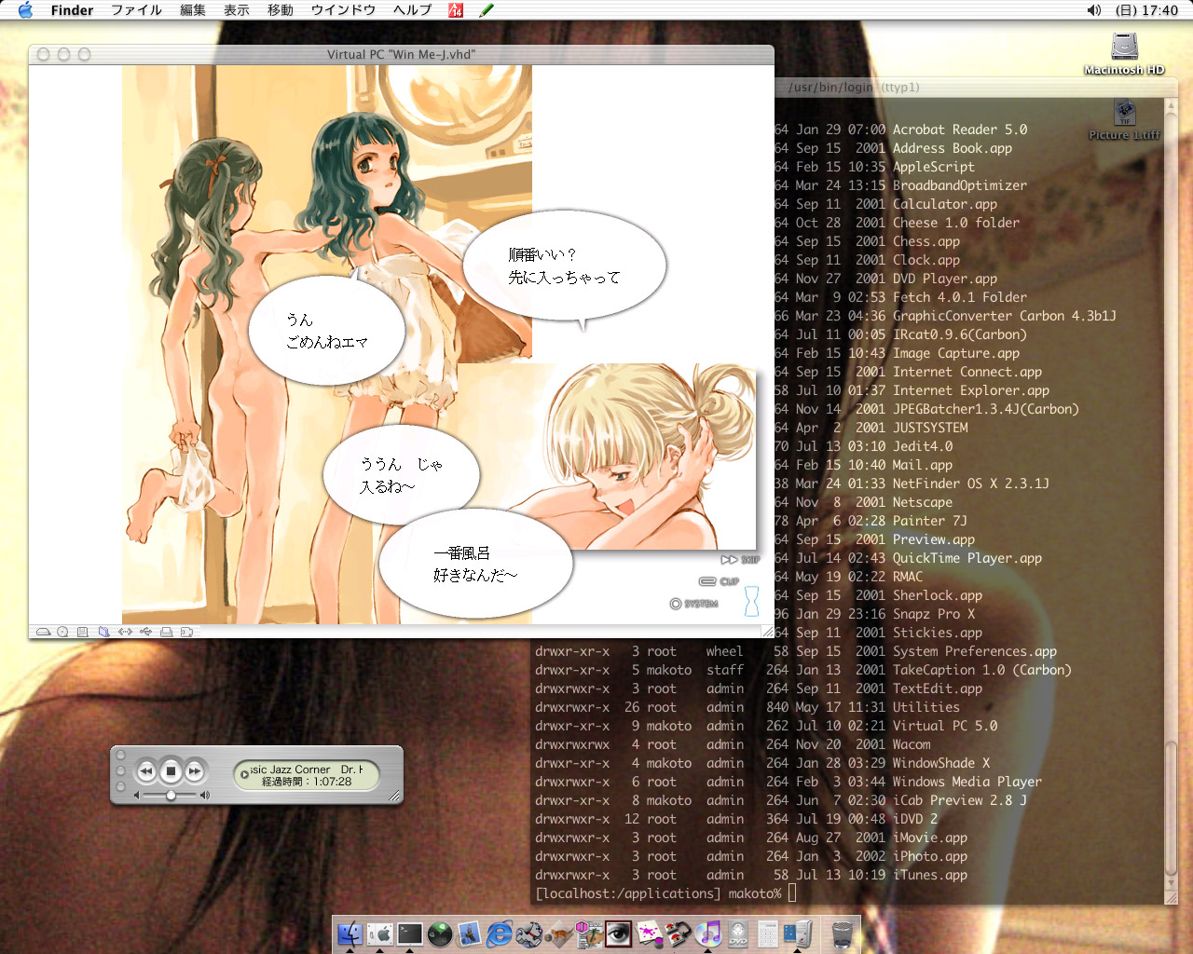Open the eye icon application in the Dock

click(618, 934)
